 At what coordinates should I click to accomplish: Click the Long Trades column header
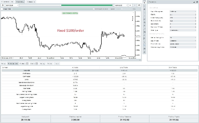124,67
